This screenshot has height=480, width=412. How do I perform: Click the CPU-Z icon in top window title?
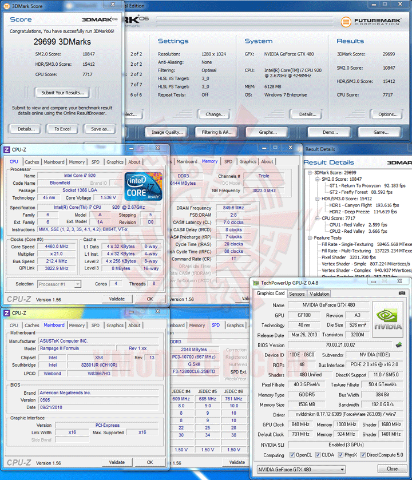tap(6, 150)
